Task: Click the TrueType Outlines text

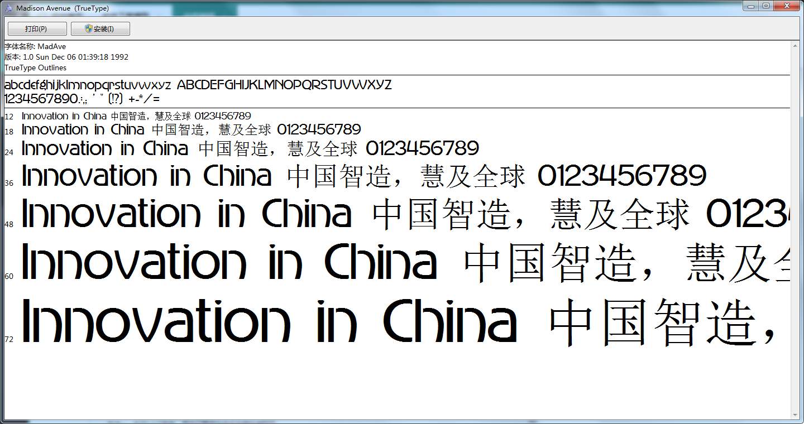Action: pyautogui.click(x=35, y=68)
